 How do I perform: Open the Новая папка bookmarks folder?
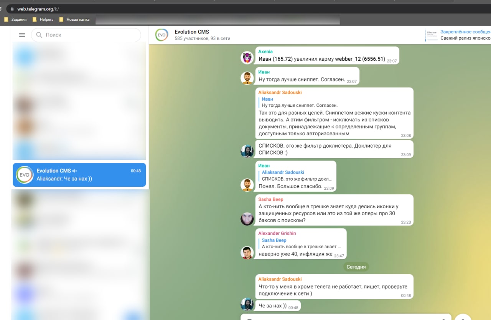[x=75, y=20]
